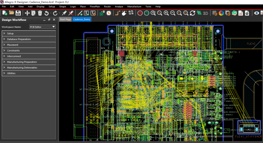Select the Move tool icon
Image resolution: width=263 pixels, height=143 pixels.
(x=27, y=13)
